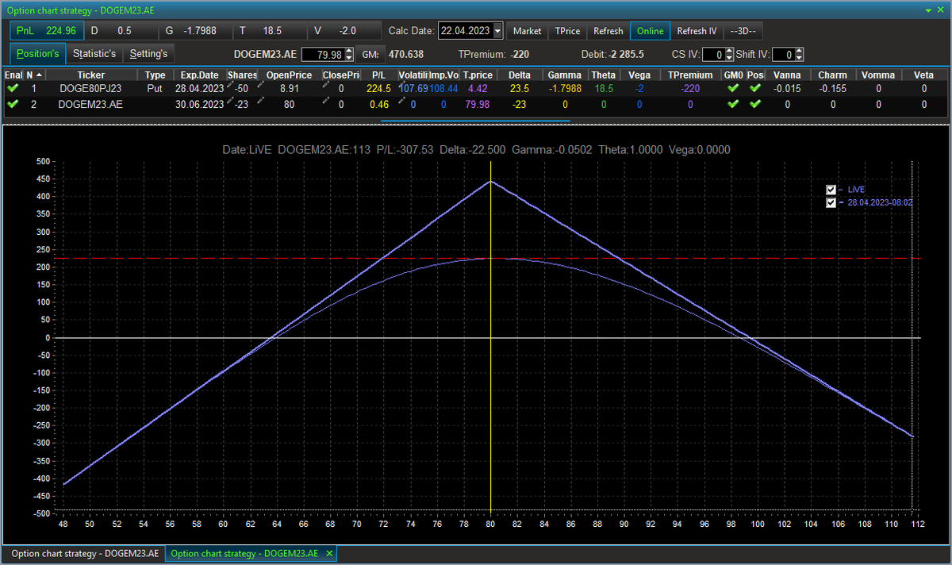952x565 pixels.
Task: Open the Setting's tab
Action: (x=148, y=54)
